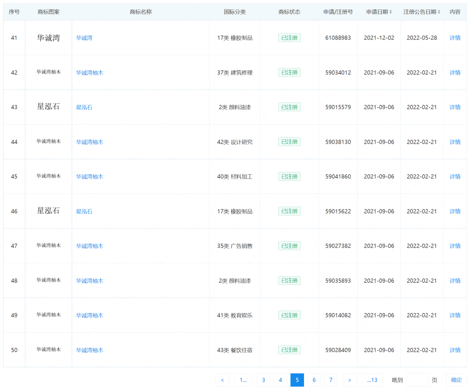Viewport: 469px width, 390px height.
Task: Switch to page 6
Action: [314, 380]
